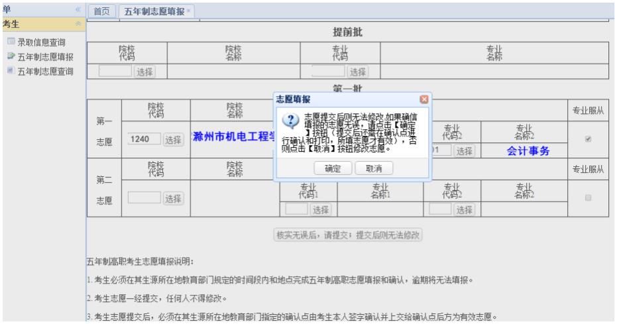Click the 五年制志愿填报 icon in the sidebar
Screen dimensions: 617x324
pos(10,57)
